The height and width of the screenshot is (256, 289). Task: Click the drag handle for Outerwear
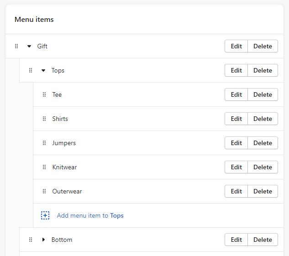pyautogui.click(x=44, y=191)
